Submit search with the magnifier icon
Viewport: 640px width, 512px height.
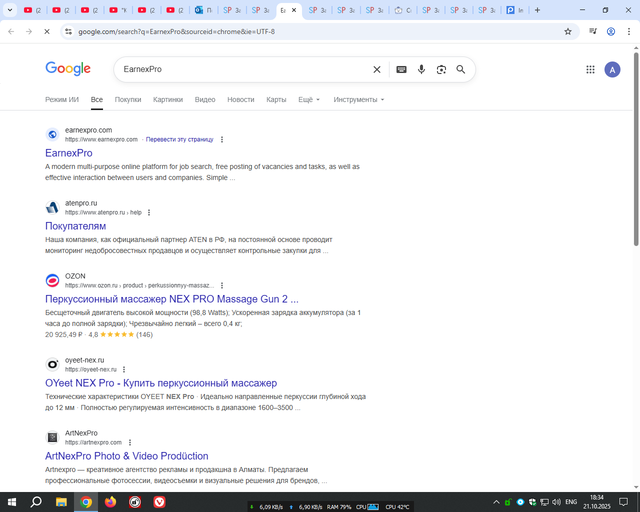point(461,69)
